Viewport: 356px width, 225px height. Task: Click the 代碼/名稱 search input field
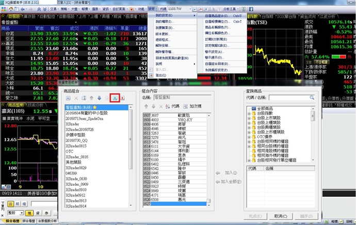point(289,97)
